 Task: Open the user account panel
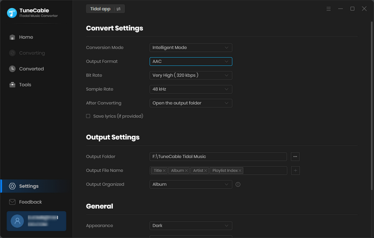click(x=36, y=221)
